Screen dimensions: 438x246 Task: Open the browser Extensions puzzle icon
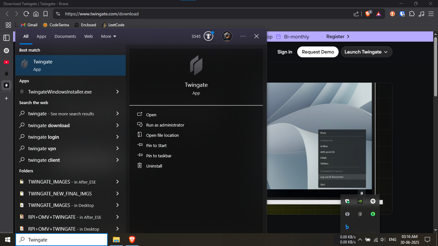(x=412, y=14)
